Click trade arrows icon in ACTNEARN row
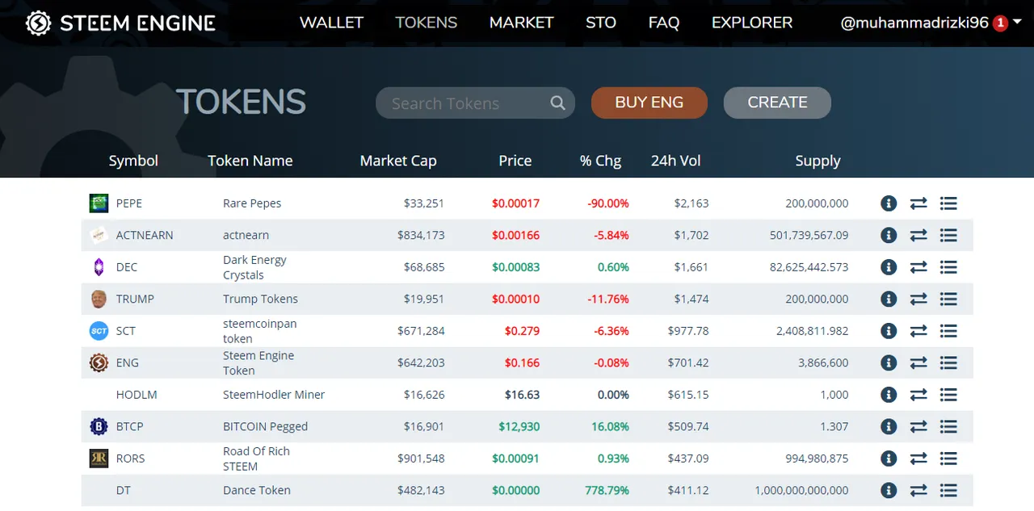Screen dimensions: 1034x511 [918, 235]
